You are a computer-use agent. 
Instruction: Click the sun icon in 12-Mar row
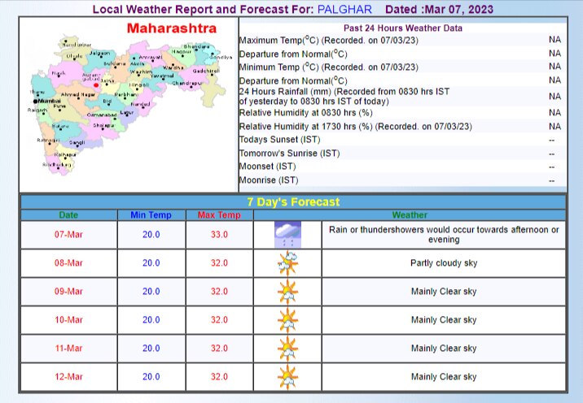(x=287, y=377)
